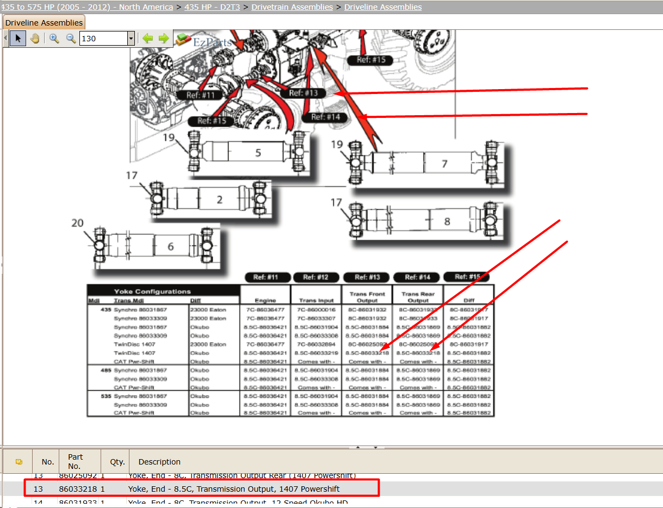Click driveshaft number 6 in the diagram
The image size is (663, 508).
click(170, 247)
